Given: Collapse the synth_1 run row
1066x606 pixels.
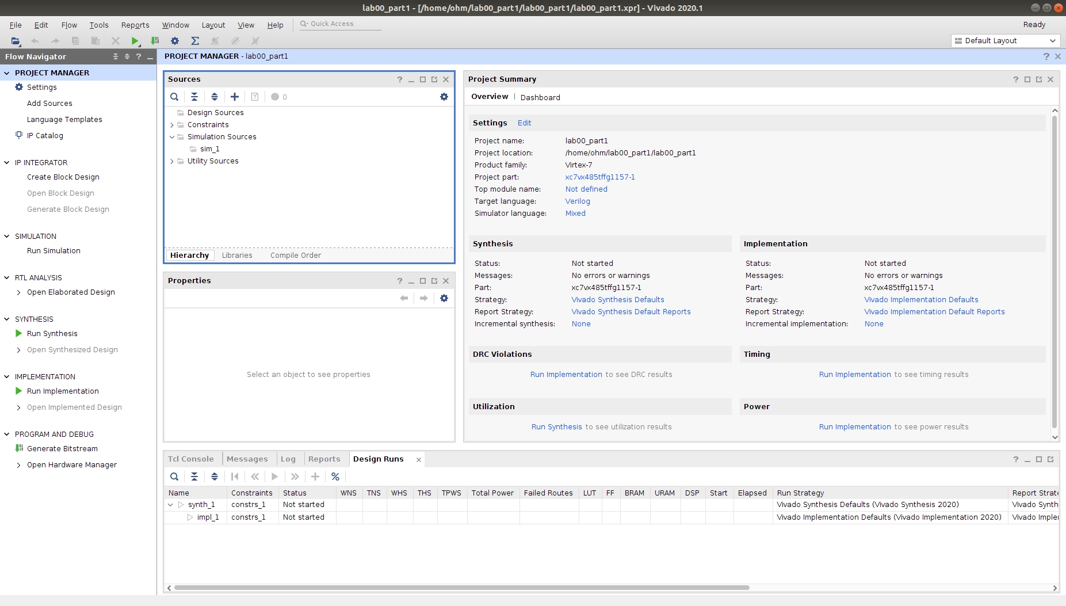Looking at the screenshot, I should pyautogui.click(x=170, y=505).
